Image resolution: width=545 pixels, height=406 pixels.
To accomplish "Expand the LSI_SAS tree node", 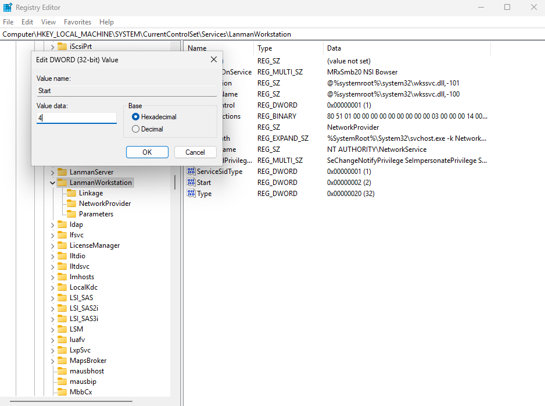I will pos(52,298).
